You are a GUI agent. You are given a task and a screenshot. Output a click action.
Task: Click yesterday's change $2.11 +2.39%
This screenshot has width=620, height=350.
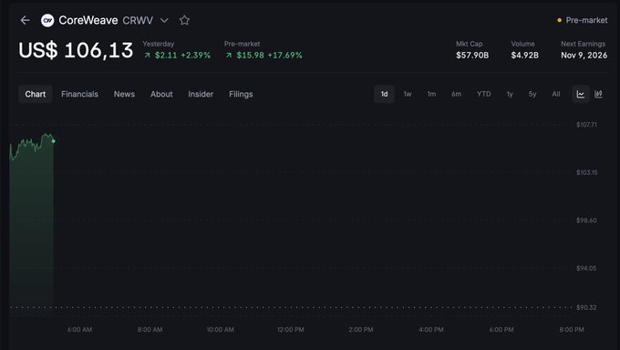tap(177, 56)
